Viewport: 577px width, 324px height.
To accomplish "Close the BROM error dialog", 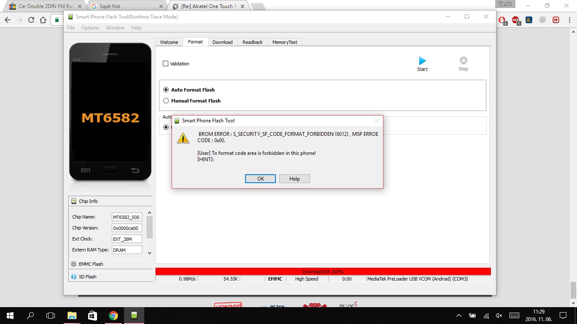I will (x=377, y=121).
